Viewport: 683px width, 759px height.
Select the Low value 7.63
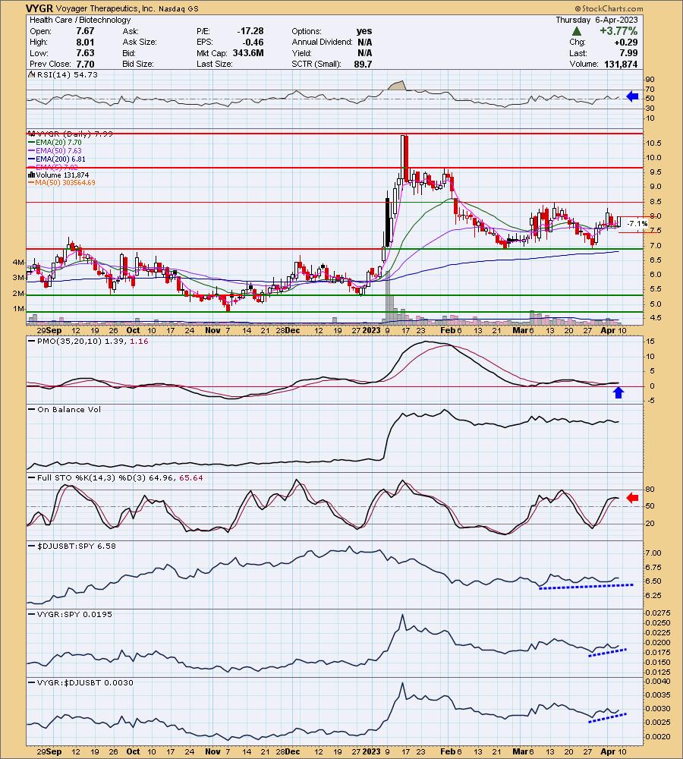click(85, 53)
